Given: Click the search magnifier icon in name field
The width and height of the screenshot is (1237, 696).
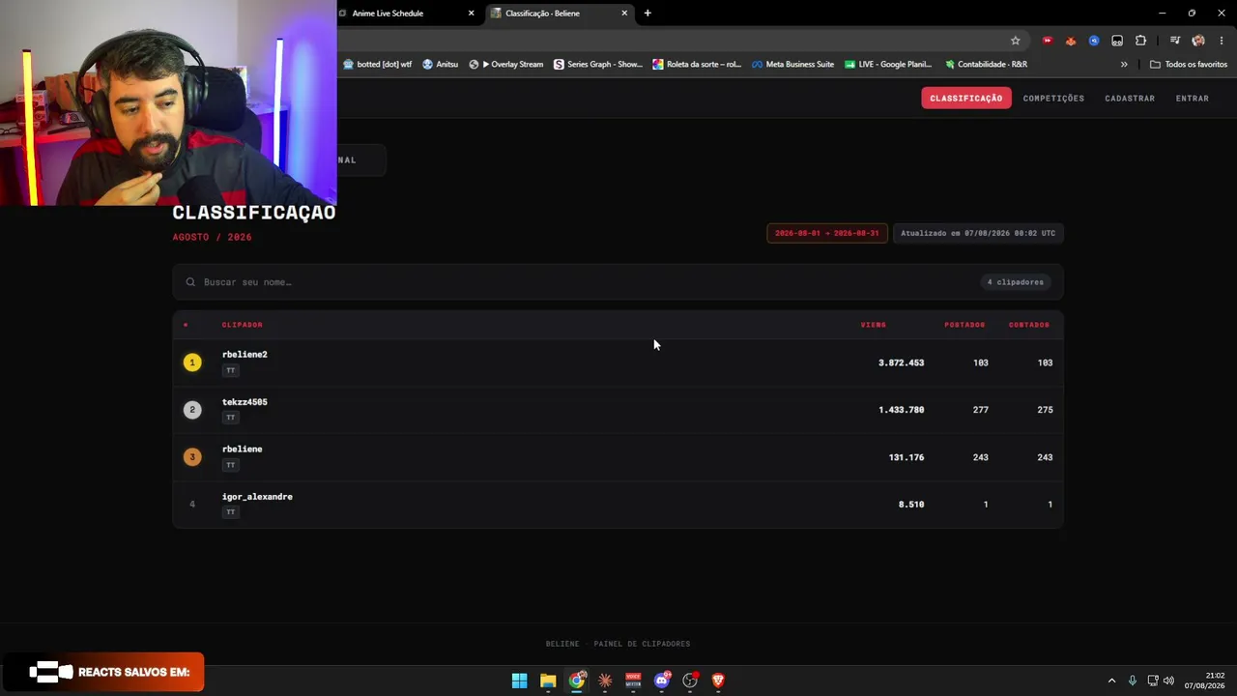Looking at the screenshot, I should pyautogui.click(x=190, y=282).
